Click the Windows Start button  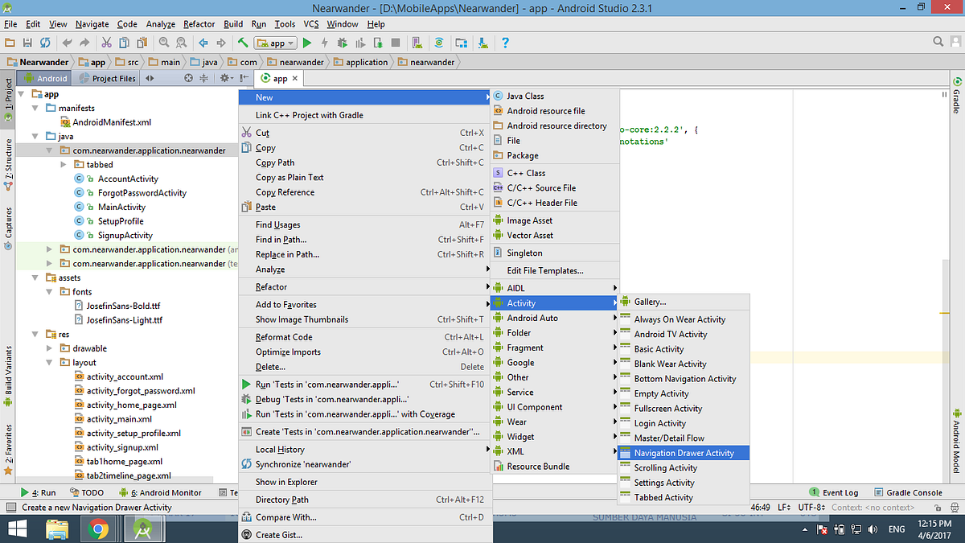coord(18,529)
